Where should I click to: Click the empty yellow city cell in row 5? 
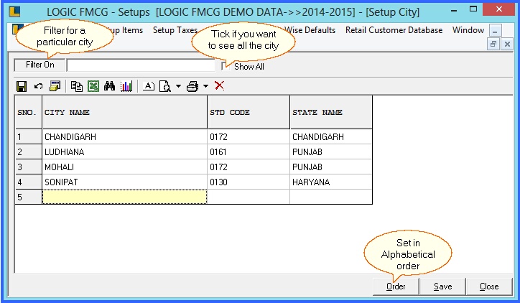[x=125, y=197]
